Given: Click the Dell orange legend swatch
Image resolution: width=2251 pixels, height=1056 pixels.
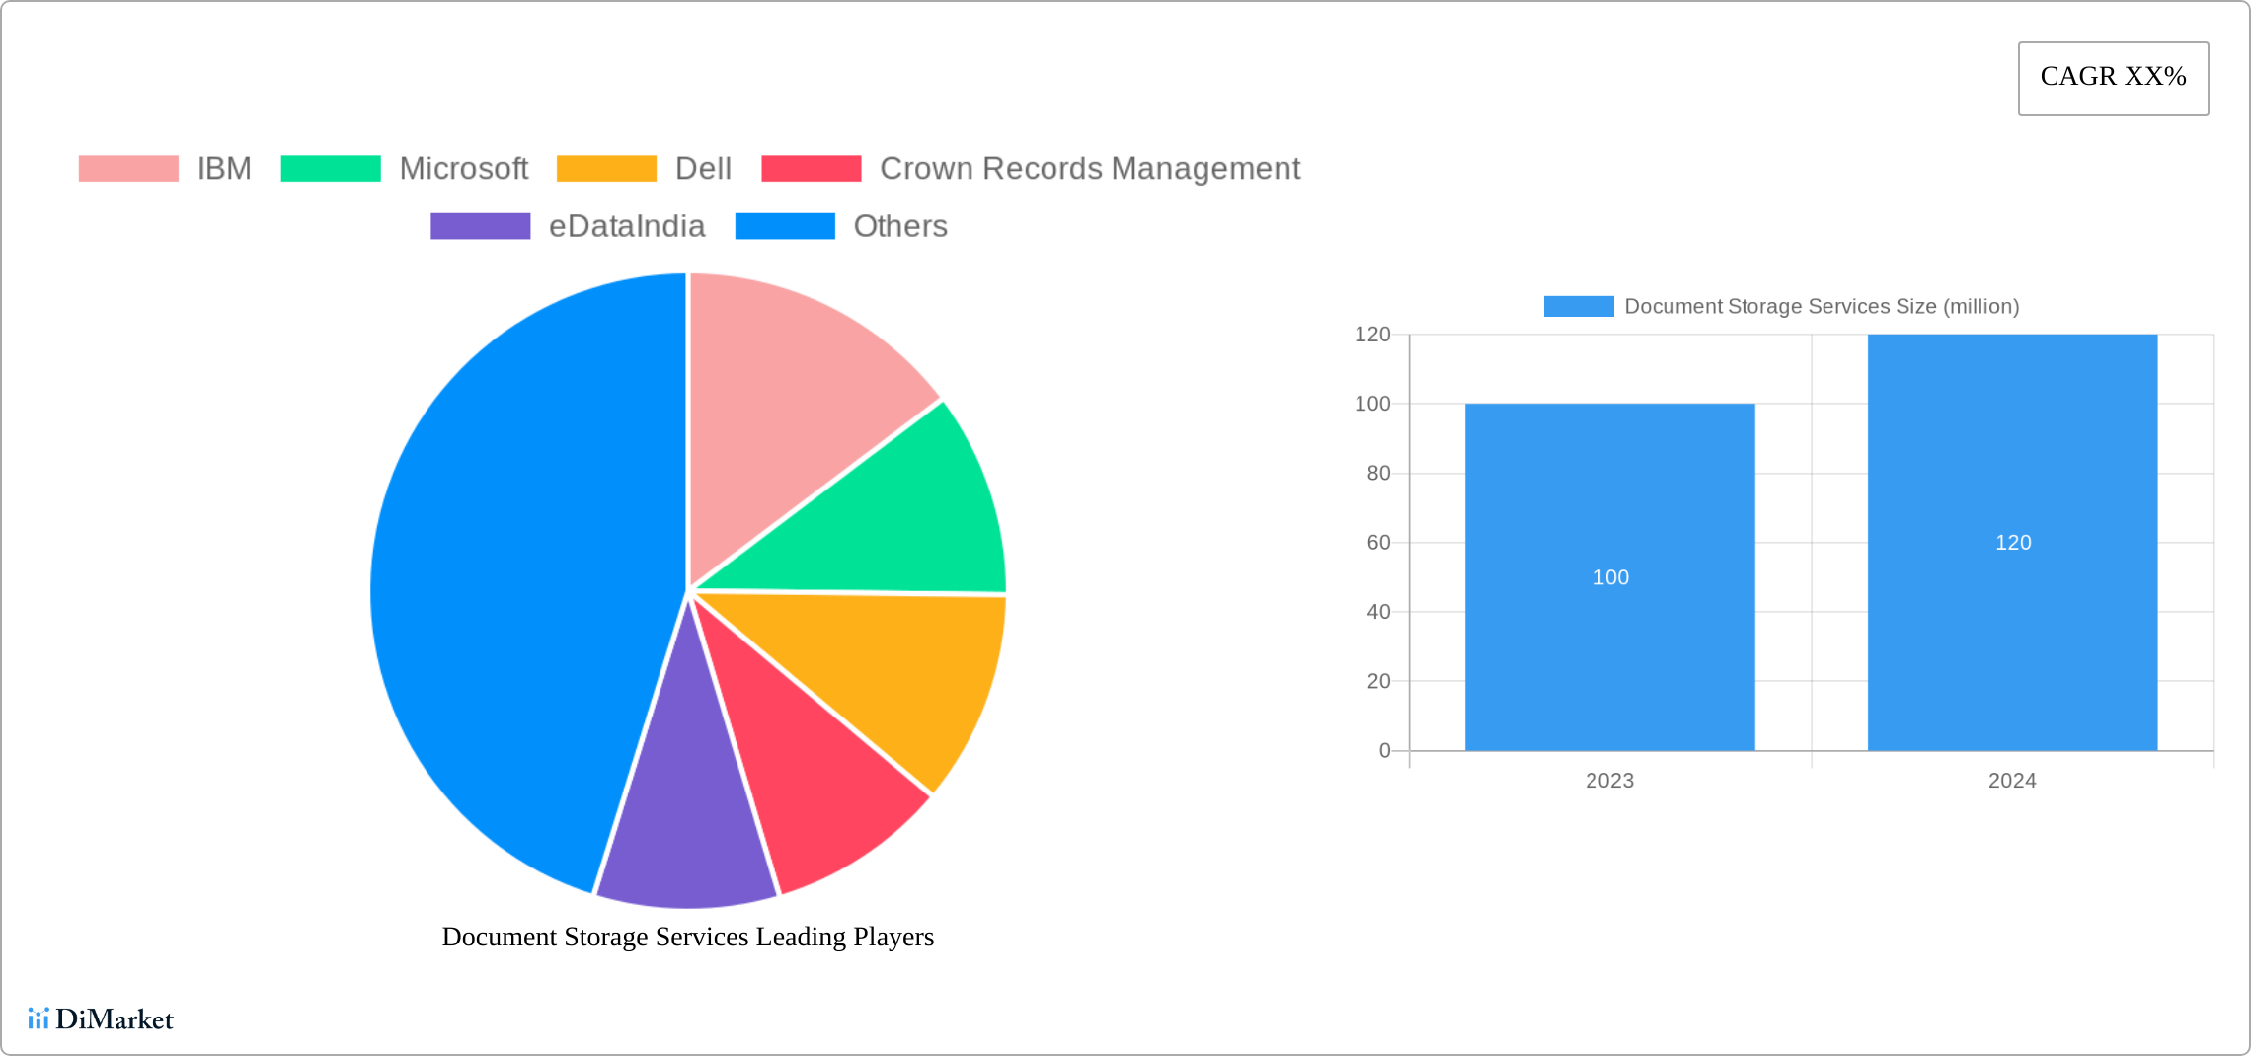Looking at the screenshot, I should pyautogui.click(x=606, y=169).
